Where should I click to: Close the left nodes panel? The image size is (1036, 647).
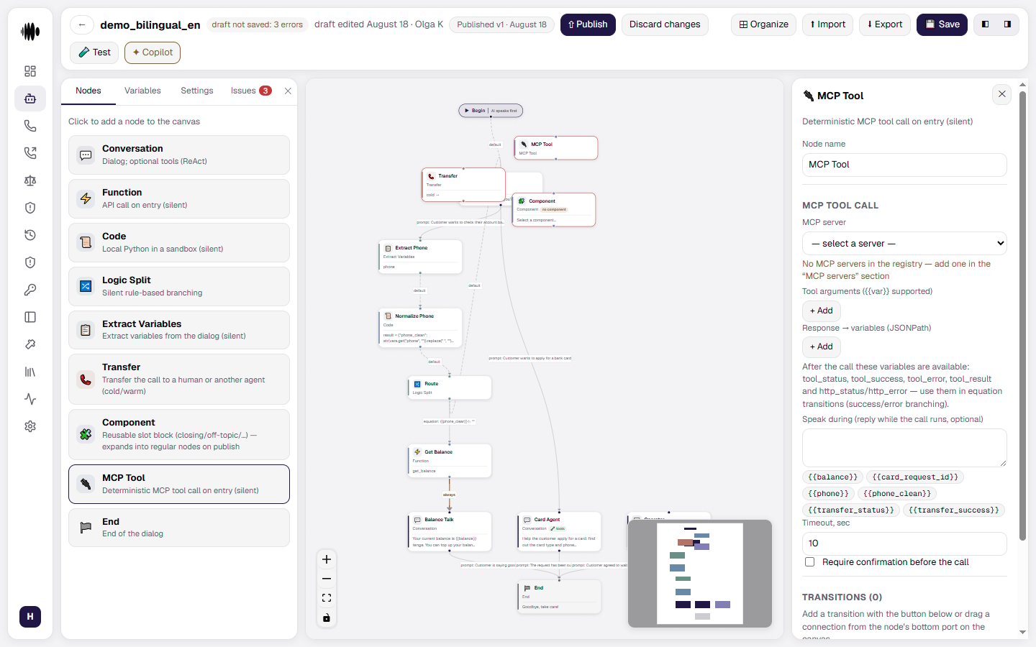tap(288, 91)
